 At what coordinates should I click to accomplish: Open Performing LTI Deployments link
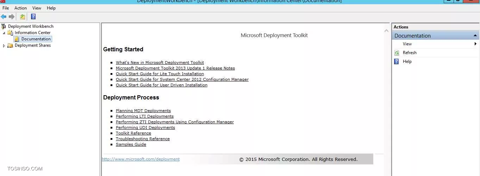coord(145,116)
